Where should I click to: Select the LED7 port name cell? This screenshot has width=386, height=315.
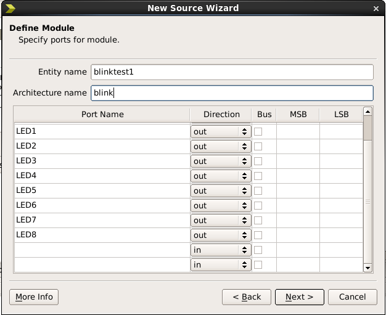point(102,220)
